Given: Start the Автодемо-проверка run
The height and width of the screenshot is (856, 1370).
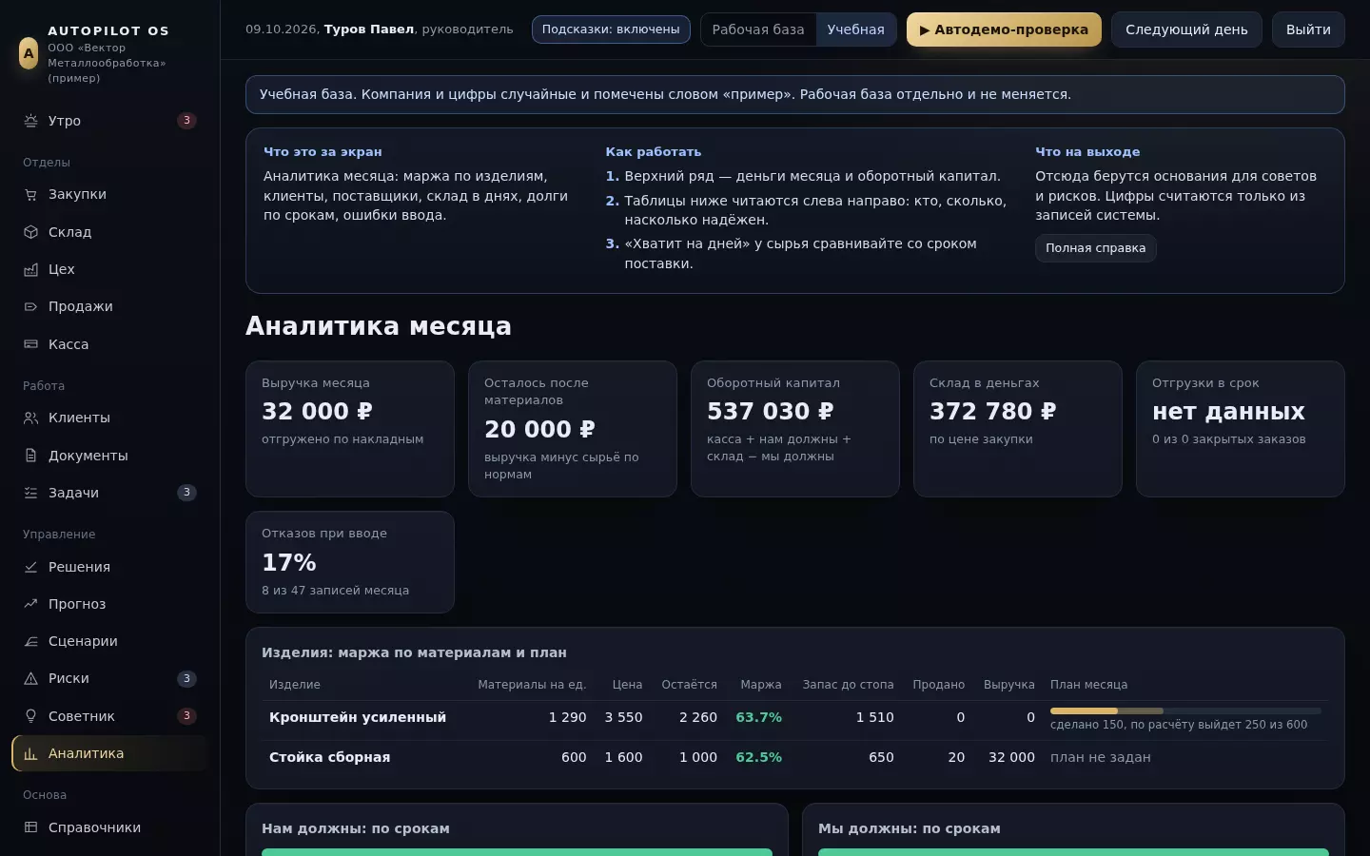Looking at the screenshot, I should click(1004, 29).
